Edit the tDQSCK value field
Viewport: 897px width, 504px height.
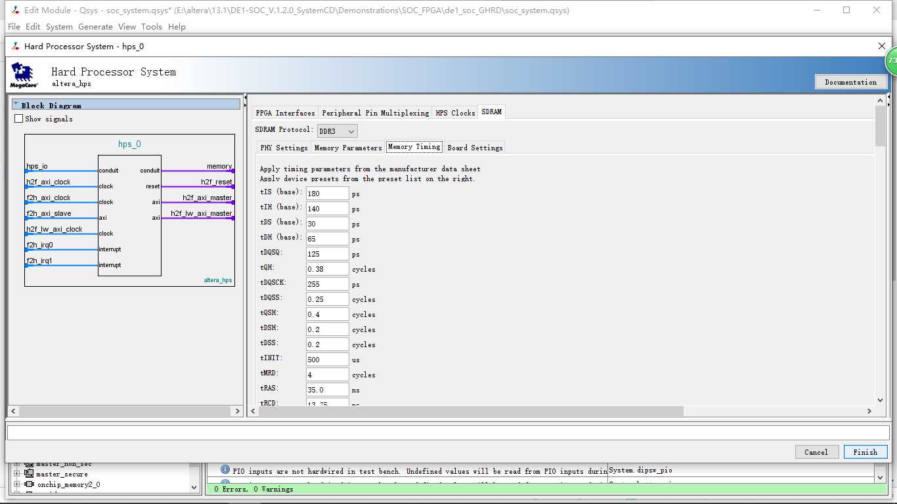[327, 284]
